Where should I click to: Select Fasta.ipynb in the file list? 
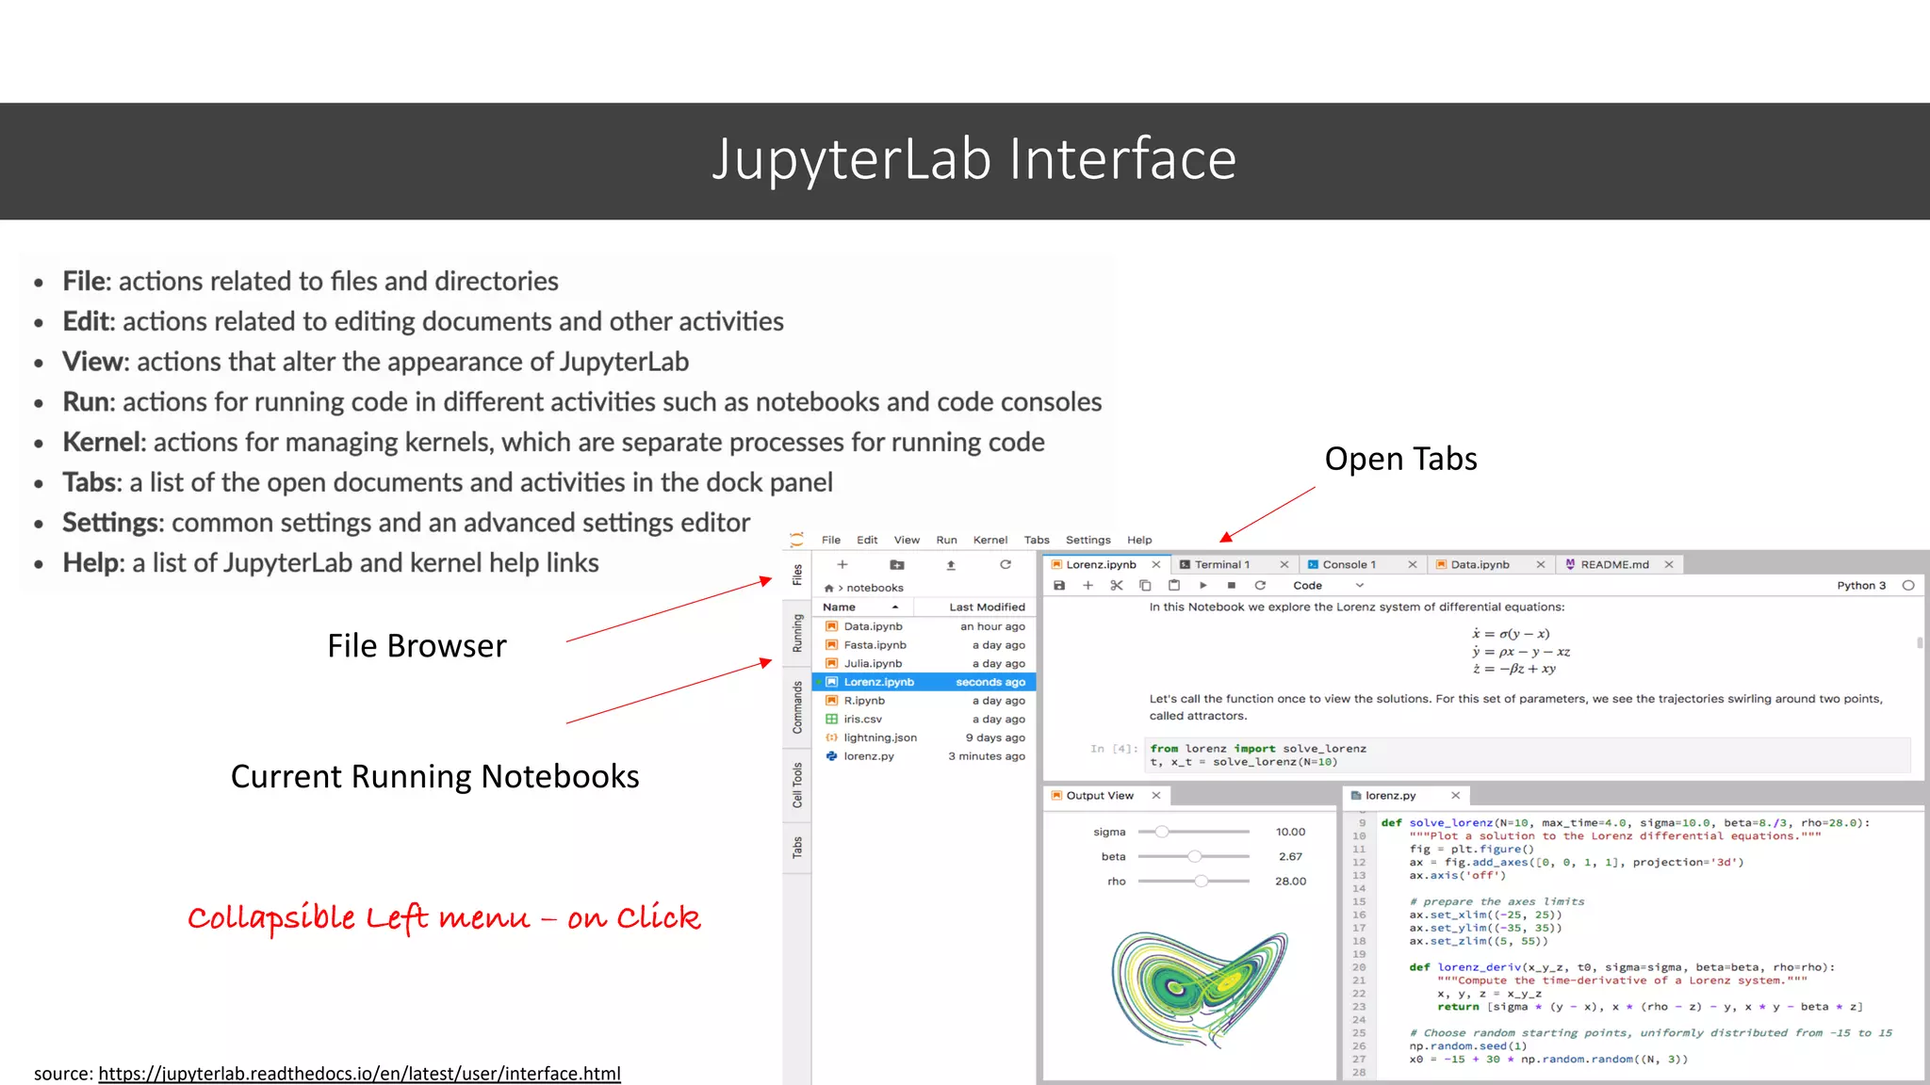[x=924, y=645]
